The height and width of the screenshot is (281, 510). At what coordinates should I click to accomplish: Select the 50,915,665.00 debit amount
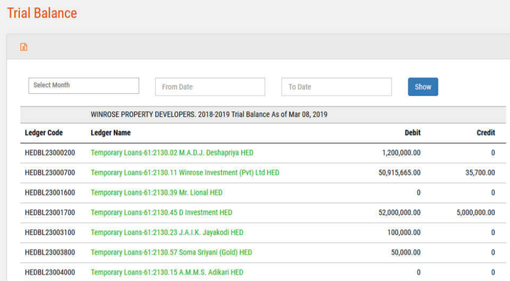(399, 172)
